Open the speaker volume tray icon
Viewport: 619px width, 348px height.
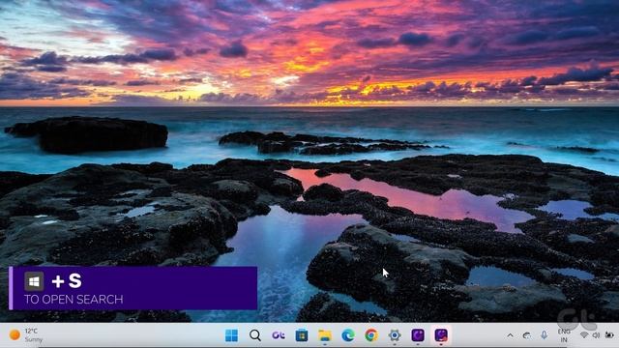(x=596, y=335)
